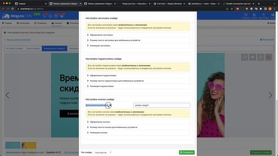This screenshot has height=156, width=278.
Task: Open the orders basket notification icon
Action: 62,16
